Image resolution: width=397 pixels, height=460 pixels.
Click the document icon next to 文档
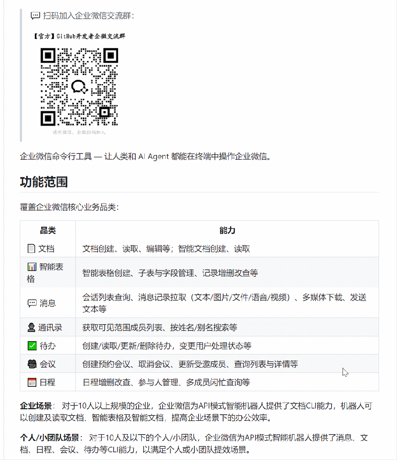32,249
